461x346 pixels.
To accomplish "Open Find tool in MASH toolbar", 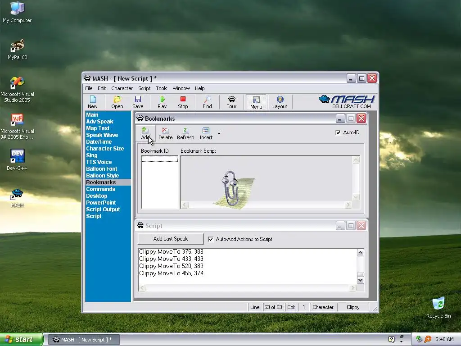I will [207, 102].
